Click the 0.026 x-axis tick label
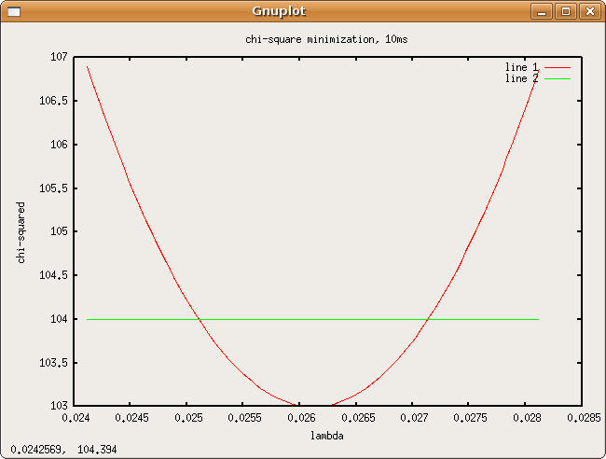Viewport: 606px width, 459px height. (x=300, y=419)
